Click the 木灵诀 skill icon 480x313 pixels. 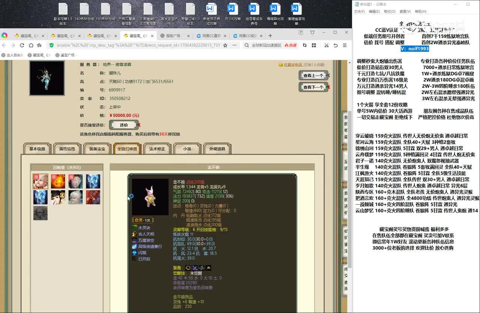135,228
